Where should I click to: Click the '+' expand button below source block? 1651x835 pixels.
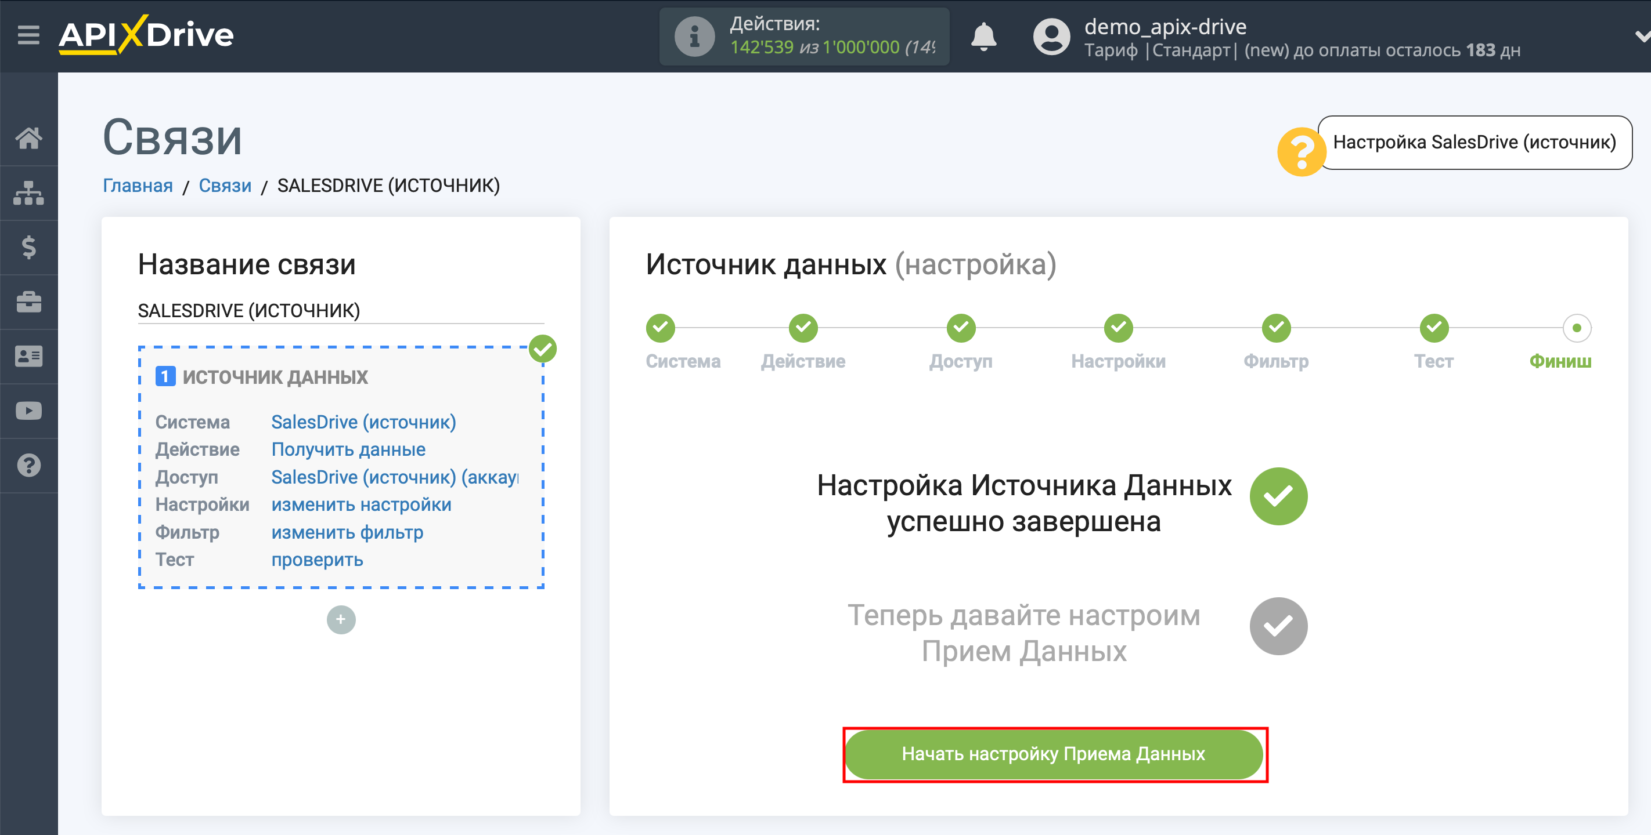pyautogui.click(x=341, y=619)
